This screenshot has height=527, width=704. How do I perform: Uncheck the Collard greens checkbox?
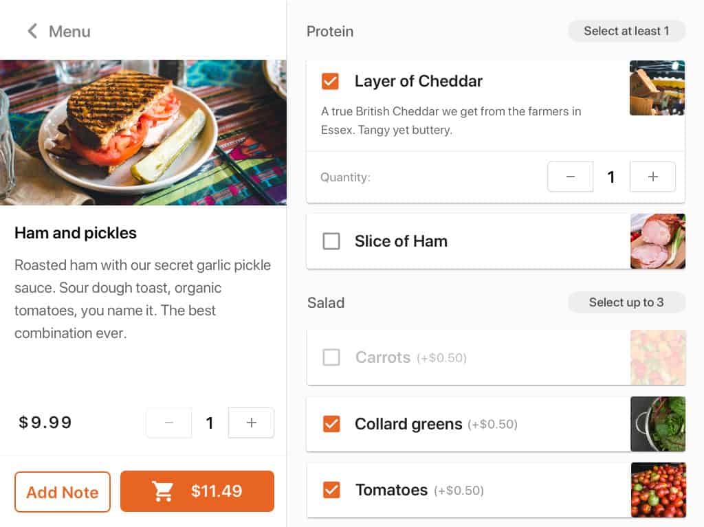pyautogui.click(x=331, y=424)
